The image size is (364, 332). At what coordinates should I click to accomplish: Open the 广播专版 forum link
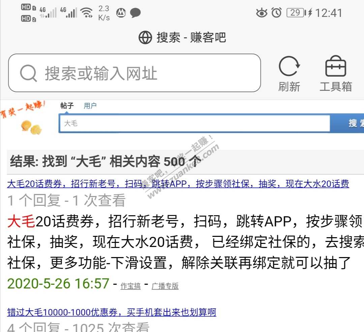coord(165,286)
